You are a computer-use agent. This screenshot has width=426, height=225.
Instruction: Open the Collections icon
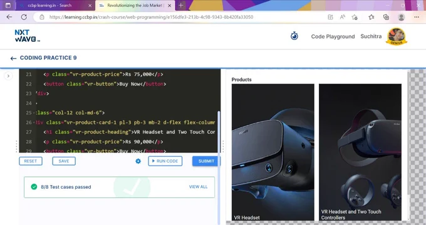tap(386, 17)
